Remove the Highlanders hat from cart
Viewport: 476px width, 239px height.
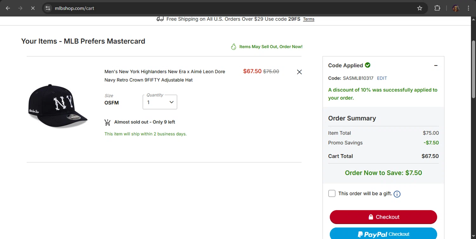click(299, 72)
